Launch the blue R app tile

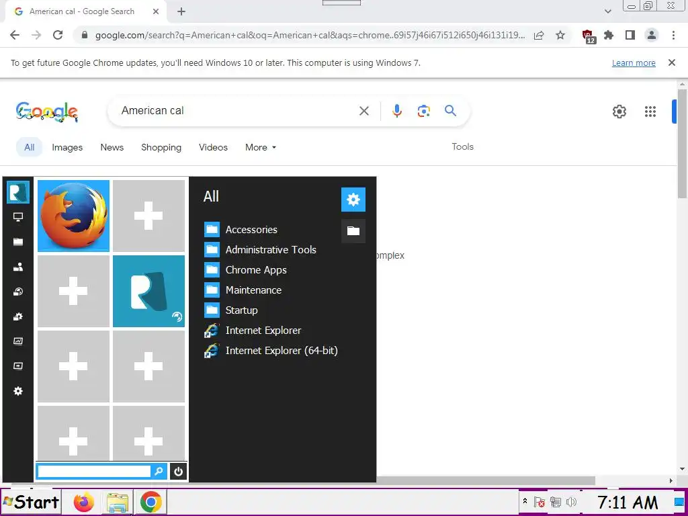[148, 292]
